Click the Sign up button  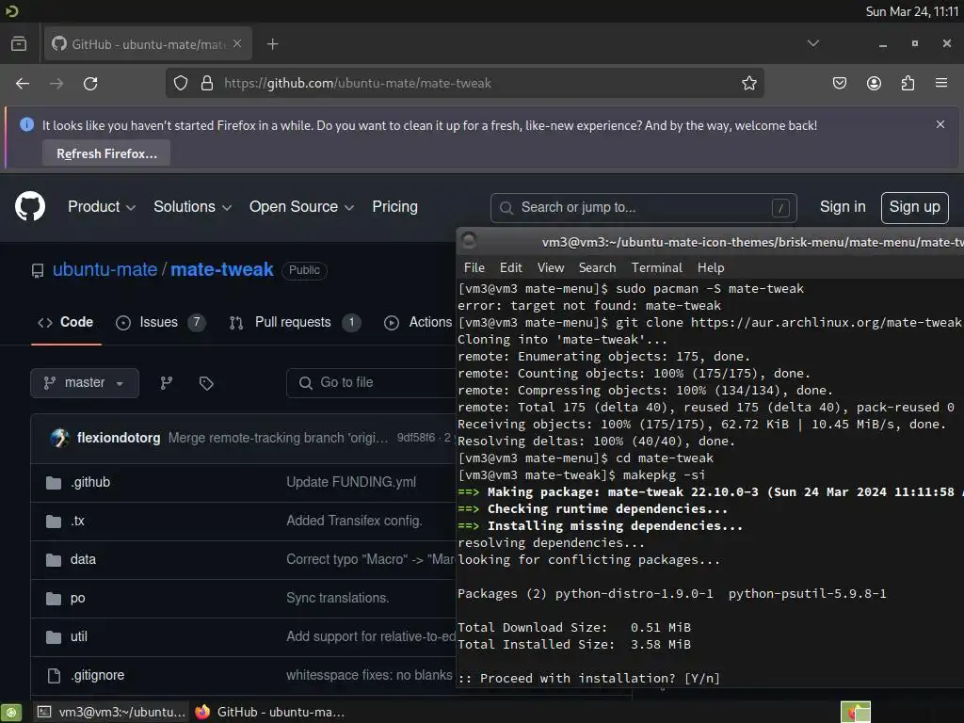coord(914,207)
